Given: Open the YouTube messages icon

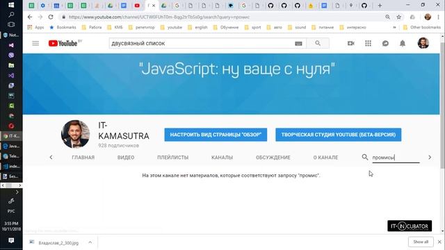Looking at the screenshot, I should [x=385, y=43].
